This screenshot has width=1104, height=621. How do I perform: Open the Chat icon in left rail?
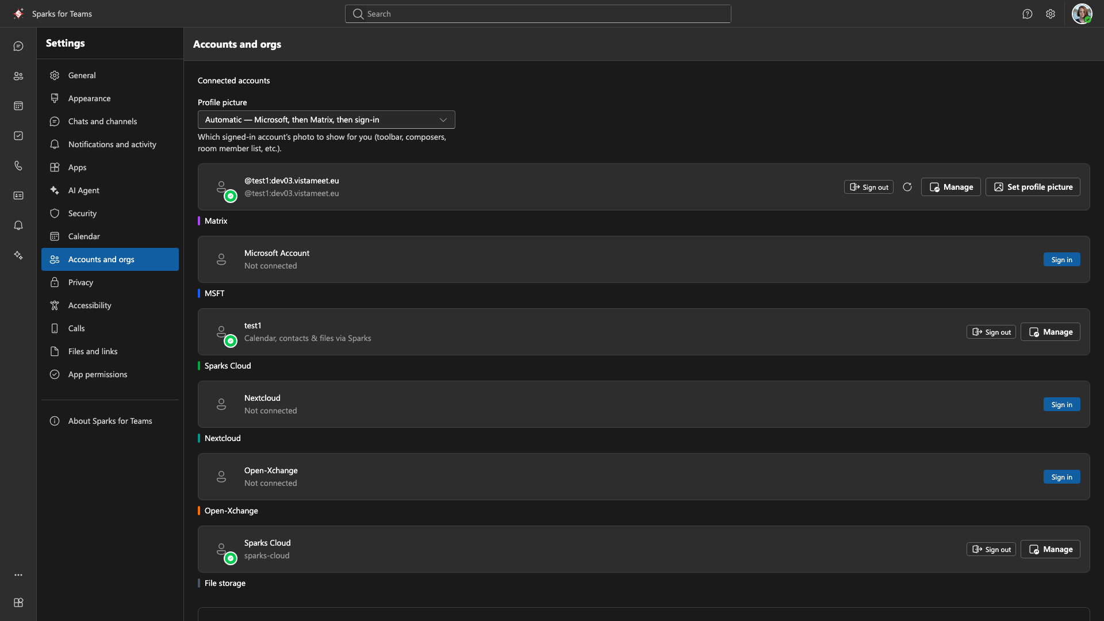click(x=18, y=46)
